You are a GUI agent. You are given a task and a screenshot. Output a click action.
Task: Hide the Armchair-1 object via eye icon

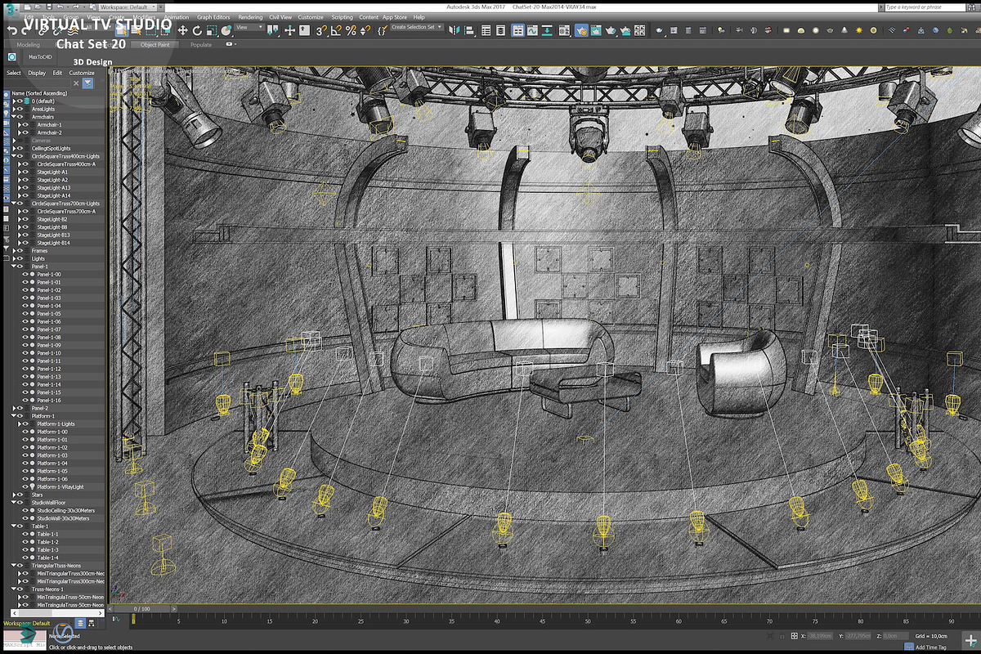[x=25, y=124]
